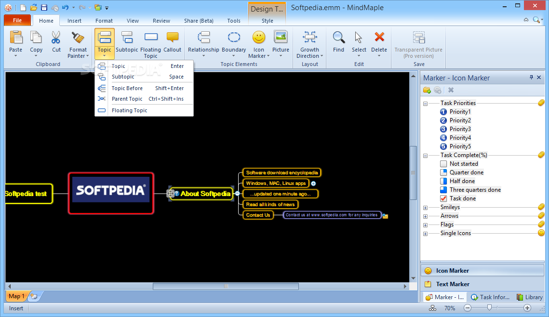Click the Select cursor tool
Screen dimensions: 549x317
(x=359, y=38)
